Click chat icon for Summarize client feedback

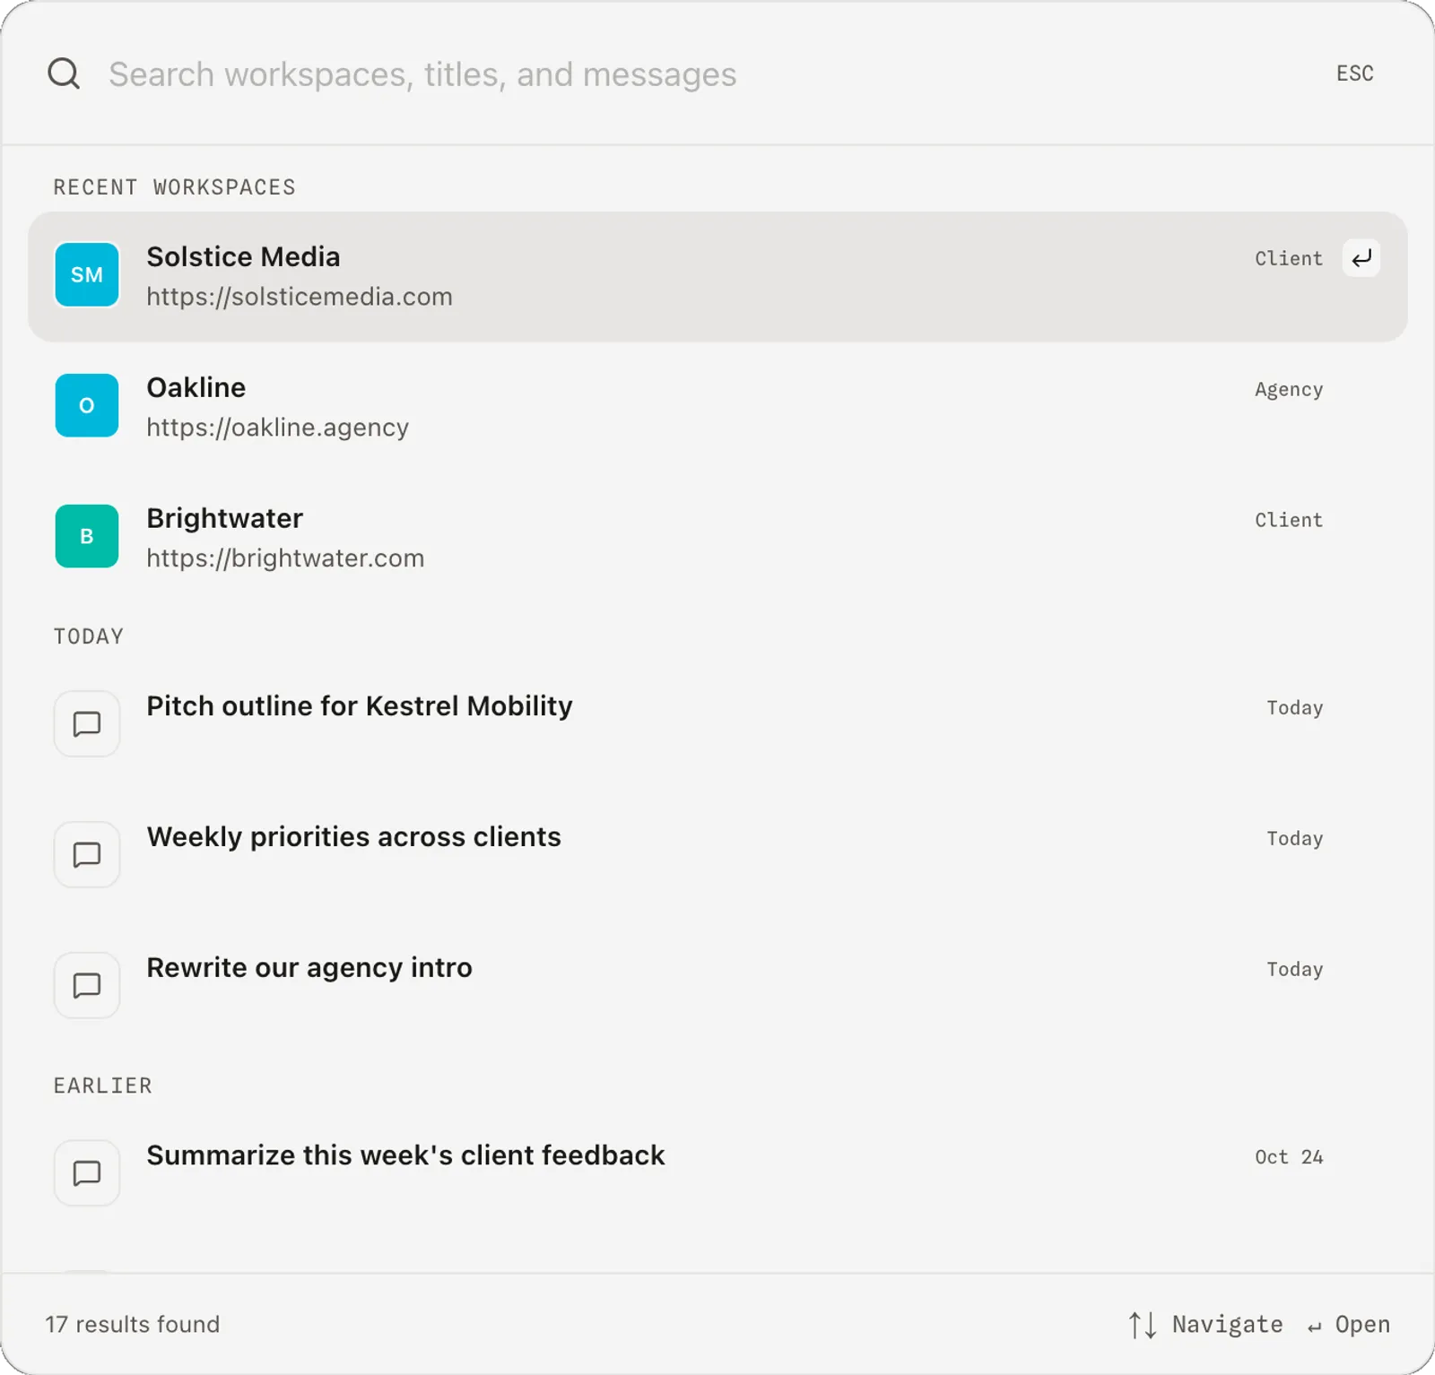[x=87, y=1172]
